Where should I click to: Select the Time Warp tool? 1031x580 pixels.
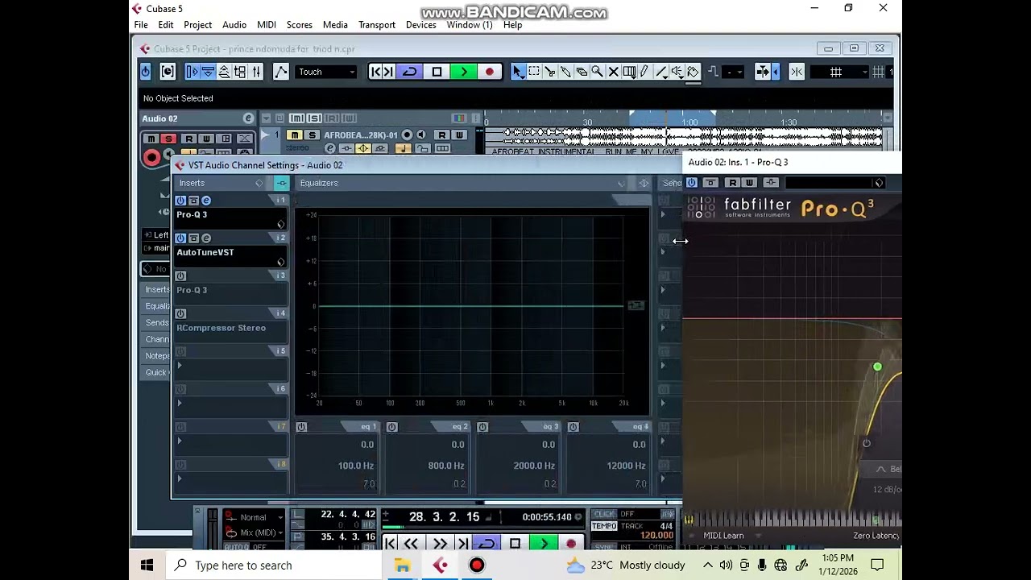coord(629,72)
